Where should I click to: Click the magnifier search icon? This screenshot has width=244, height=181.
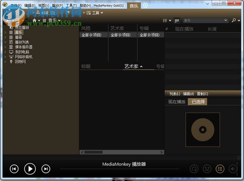coord(233,20)
